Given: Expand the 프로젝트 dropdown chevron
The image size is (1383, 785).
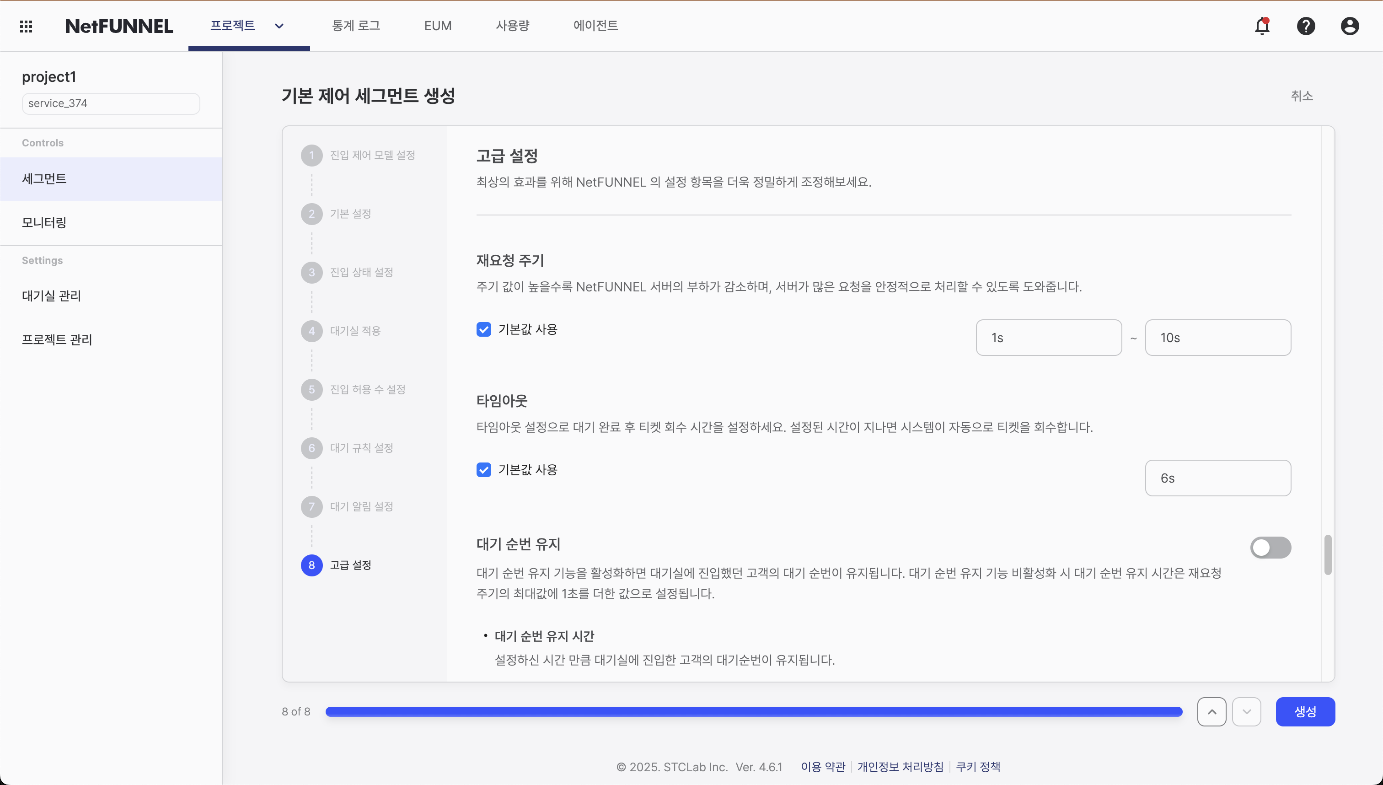Looking at the screenshot, I should pos(279,26).
